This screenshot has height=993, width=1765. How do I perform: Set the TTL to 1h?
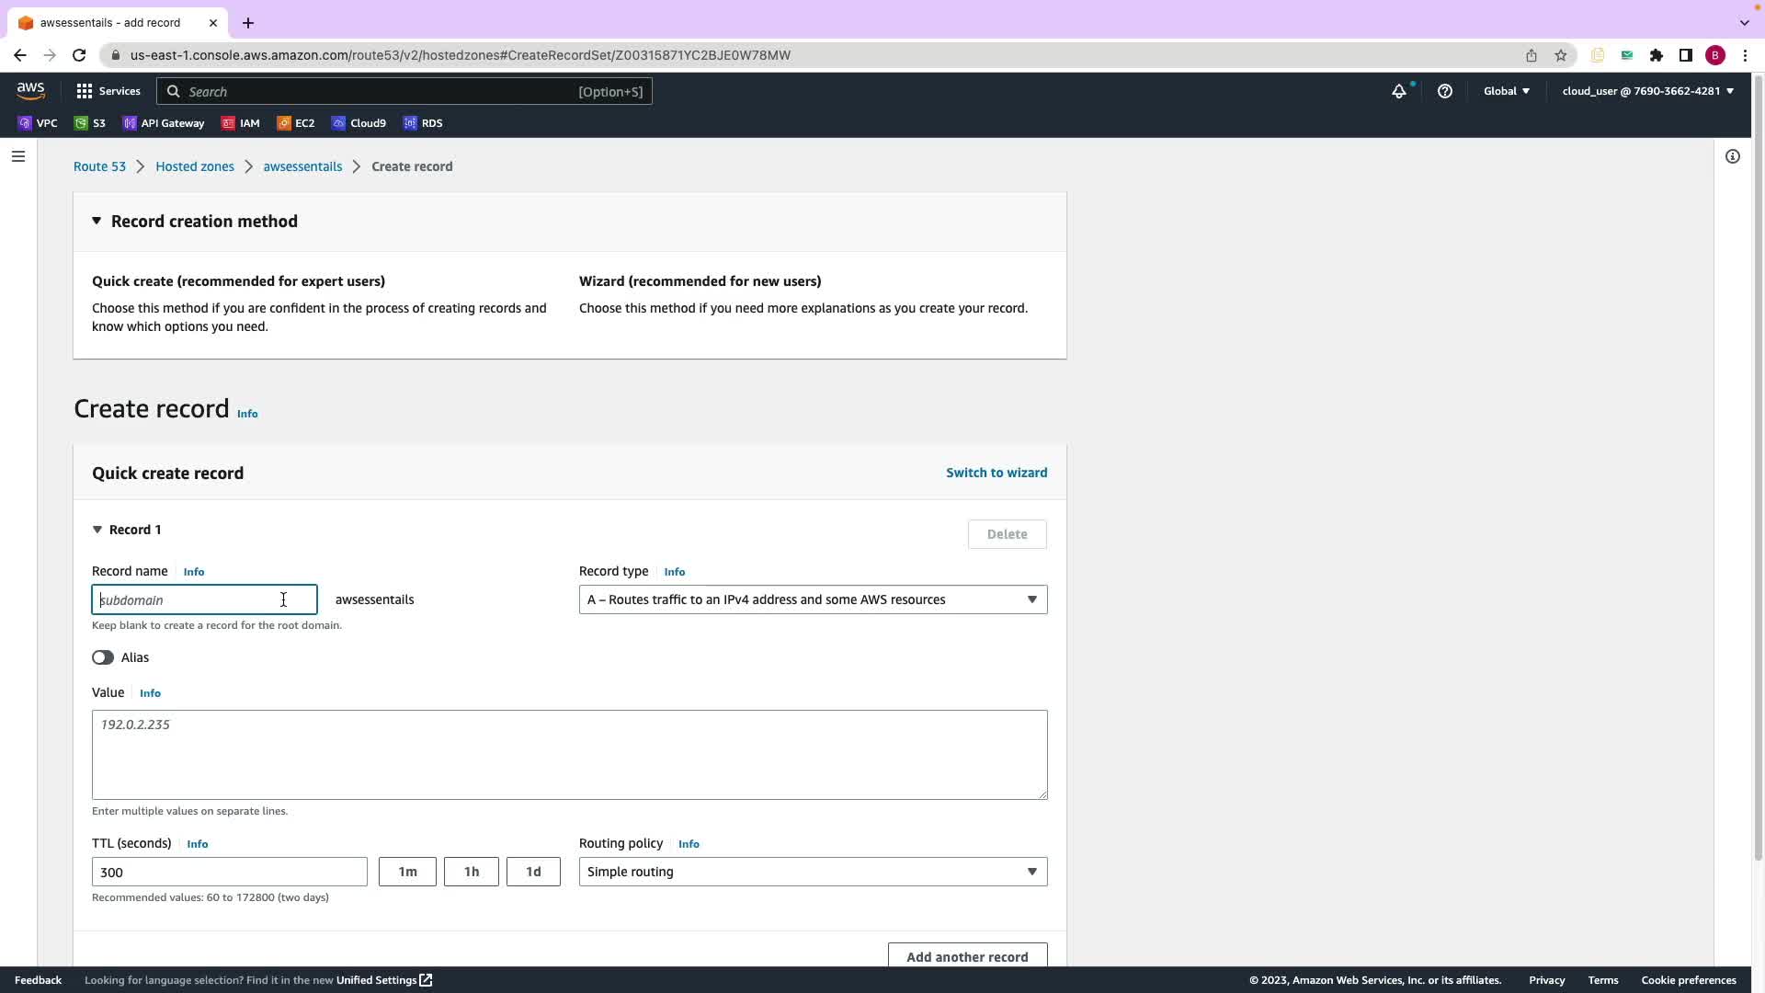pyautogui.click(x=471, y=872)
